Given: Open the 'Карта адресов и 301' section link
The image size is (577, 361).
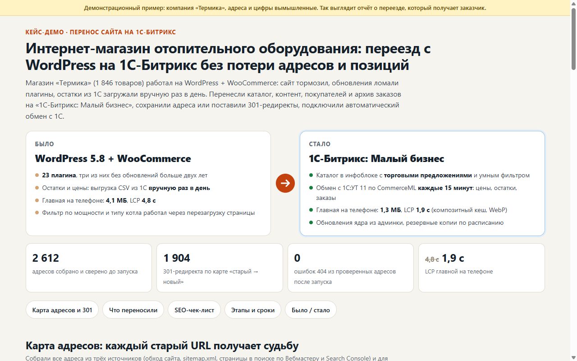Looking at the screenshot, I should 62,310.
